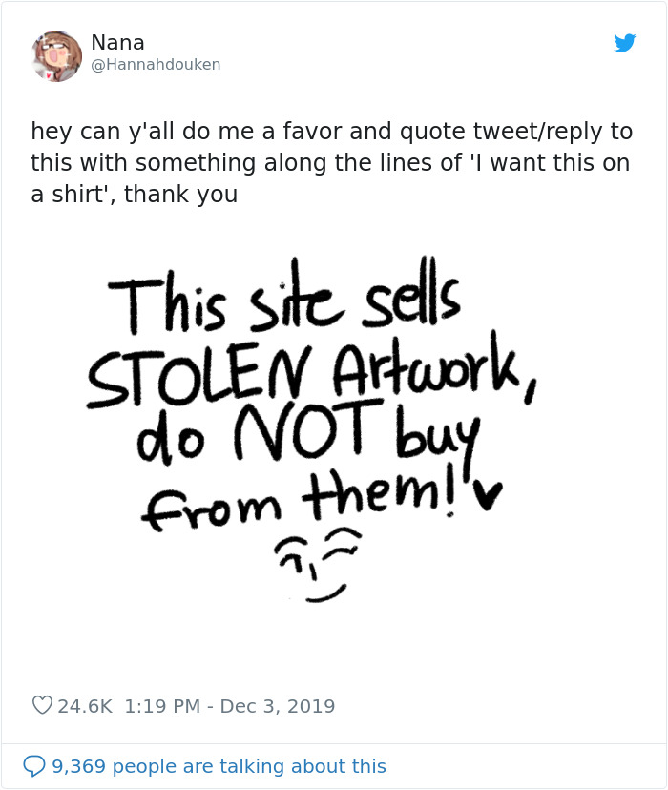Like the tweet using the heart icon
Viewport: 668px width, 790px height.
(x=40, y=705)
